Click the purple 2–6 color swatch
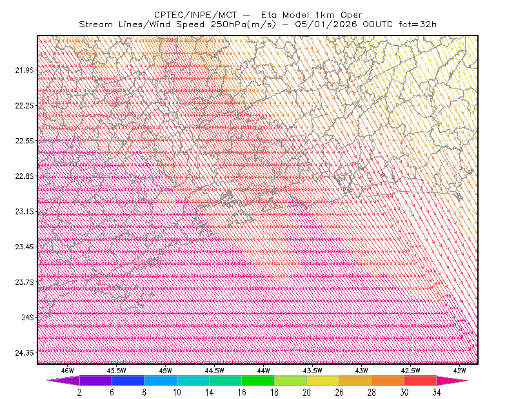The width and height of the screenshot is (516, 399). click(x=95, y=380)
